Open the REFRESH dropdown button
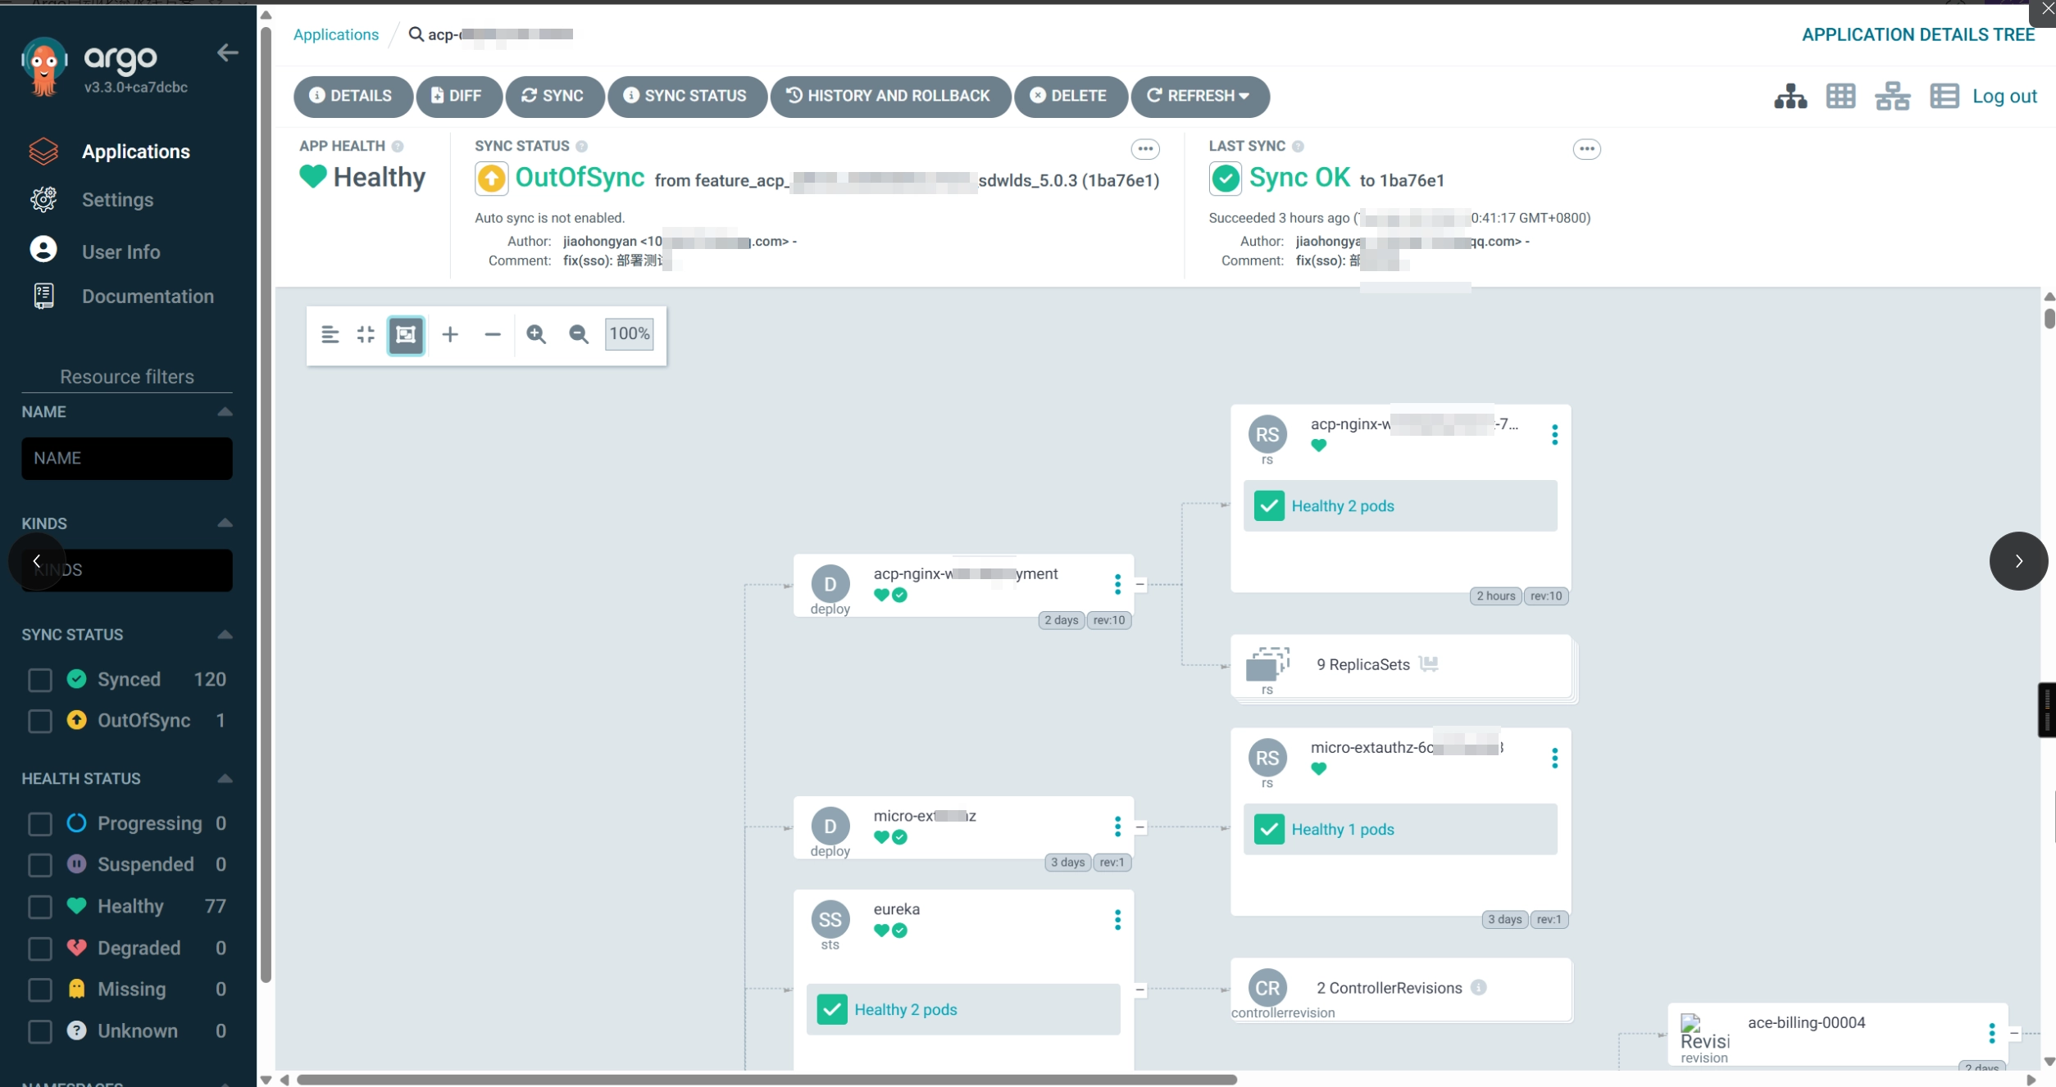The height and width of the screenshot is (1087, 2056). (1199, 96)
